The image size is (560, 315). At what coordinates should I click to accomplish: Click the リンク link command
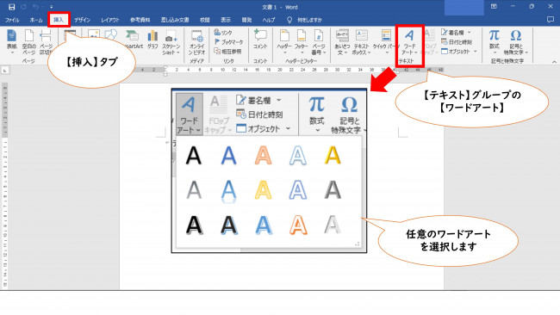click(x=223, y=33)
